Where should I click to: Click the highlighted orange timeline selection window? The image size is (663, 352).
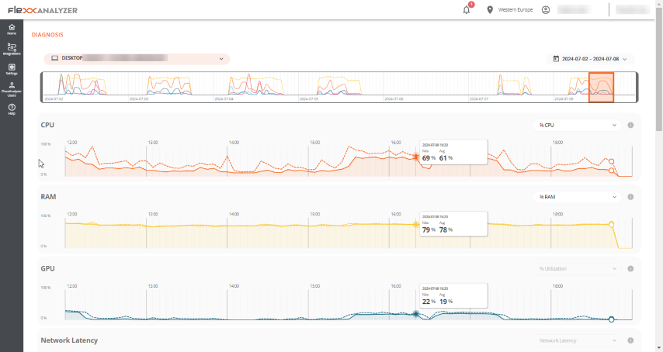[601, 87]
